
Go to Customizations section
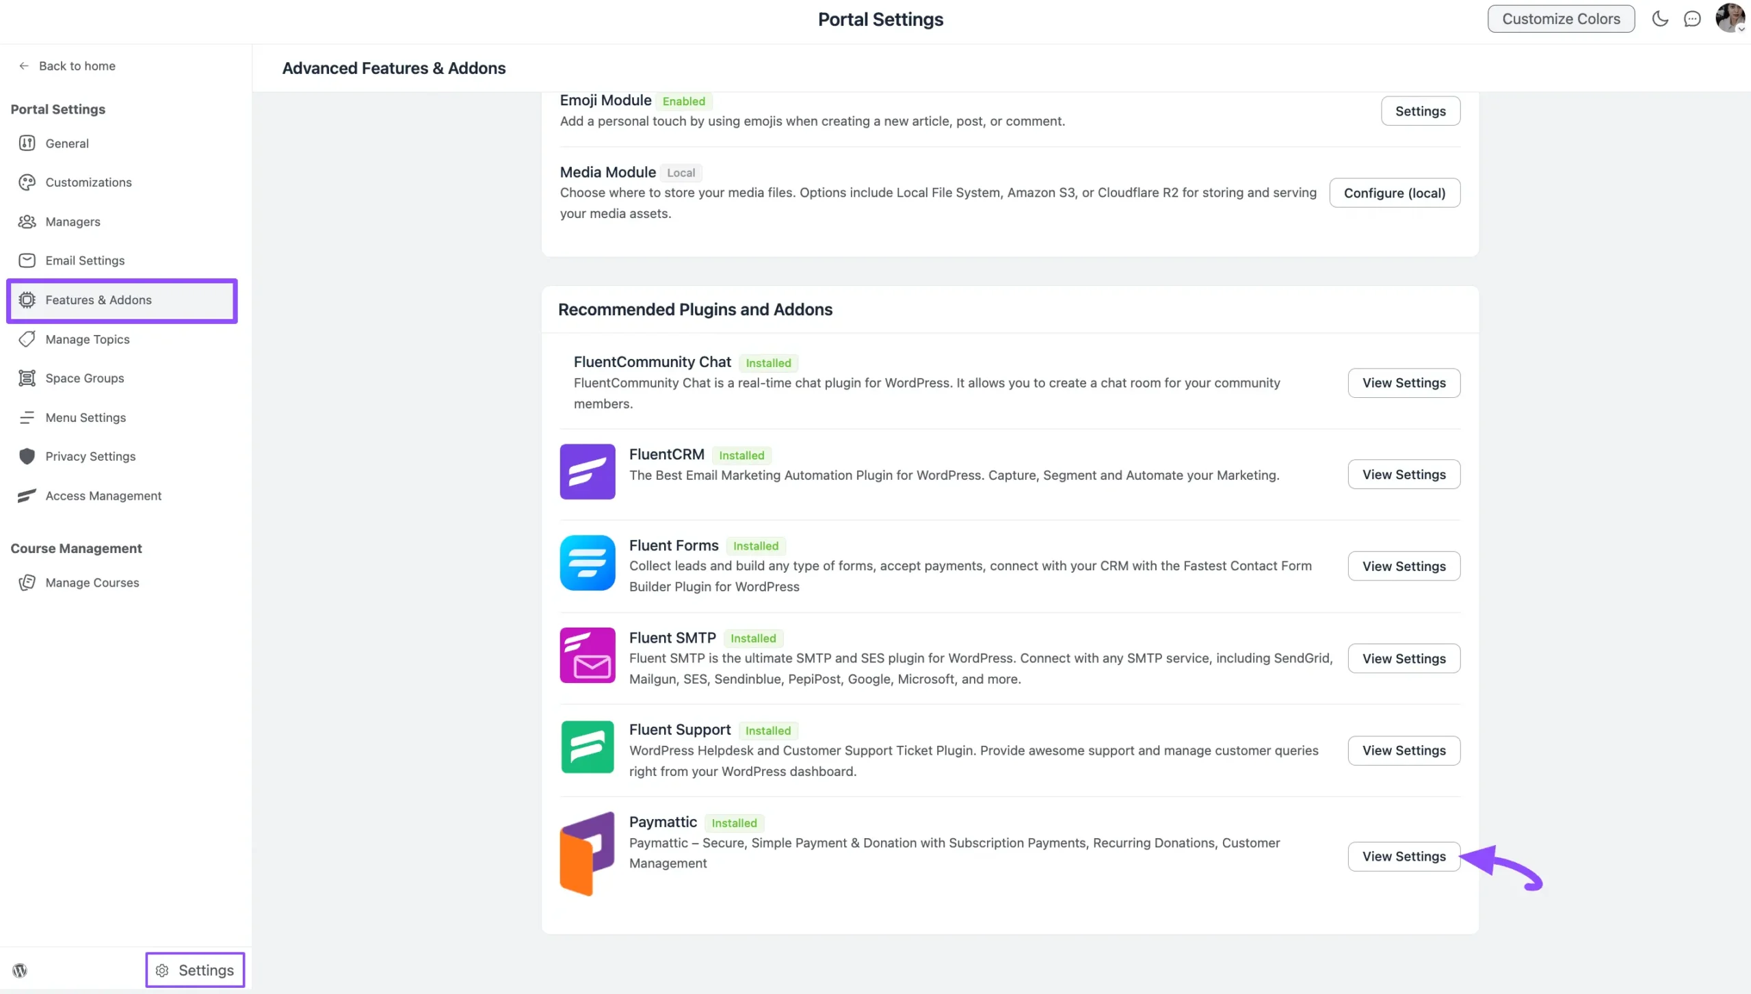pyautogui.click(x=88, y=183)
